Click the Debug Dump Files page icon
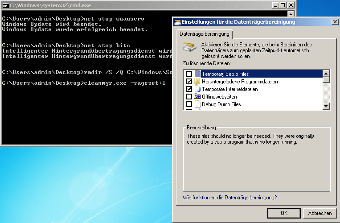 (197, 104)
